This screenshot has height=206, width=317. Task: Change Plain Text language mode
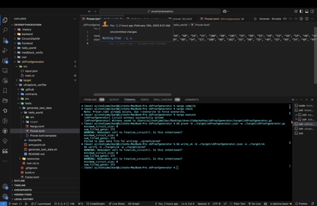pyautogui.click(x=239, y=204)
